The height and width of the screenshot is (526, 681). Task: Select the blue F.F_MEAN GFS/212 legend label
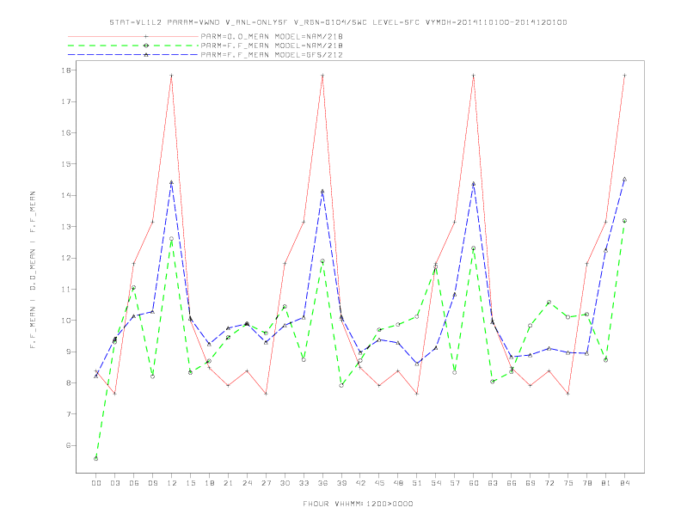pos(272,55)
